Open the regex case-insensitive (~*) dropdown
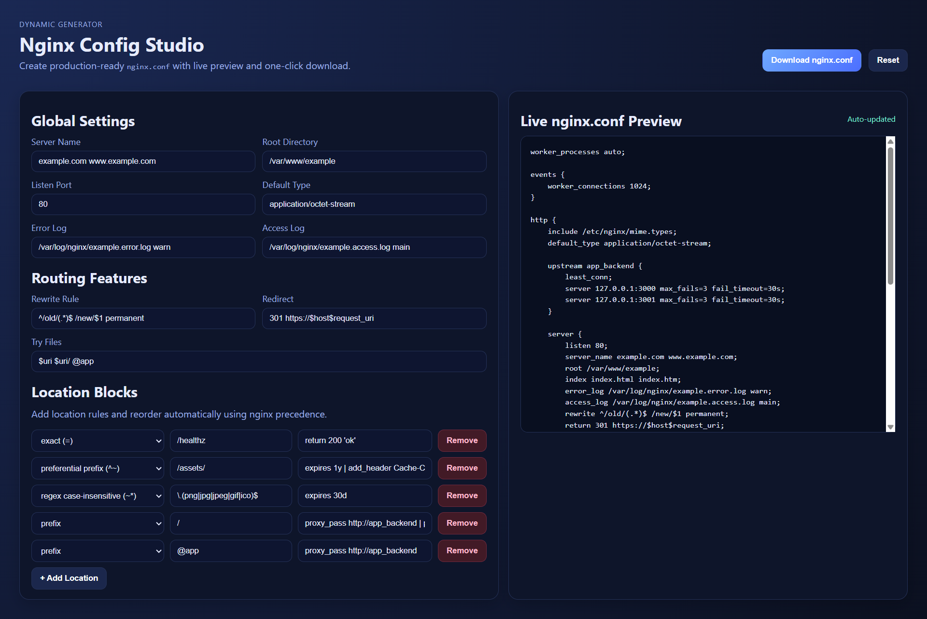This screenshot has width=927, height=619. pos(98,496)
